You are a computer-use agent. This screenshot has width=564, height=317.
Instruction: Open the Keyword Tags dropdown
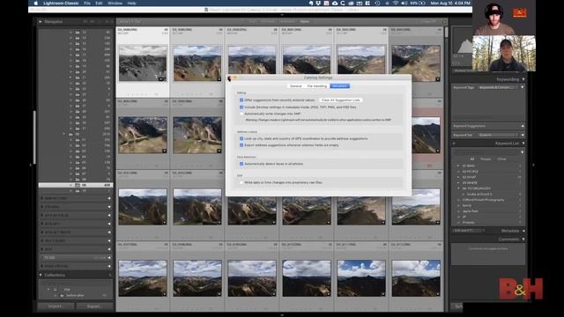pos(498,87)
